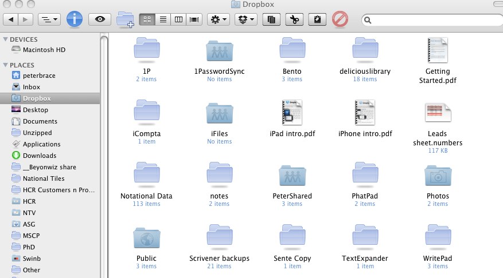Switch to Cover Flow view

coord(194,19)
